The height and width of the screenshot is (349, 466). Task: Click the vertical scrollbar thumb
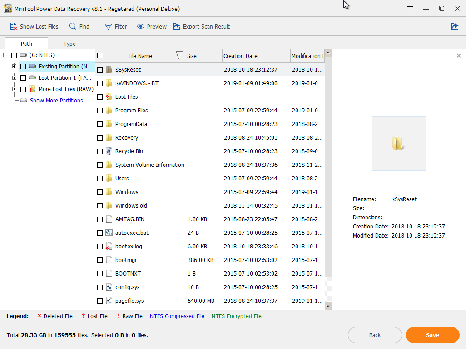tap(328, 167)
